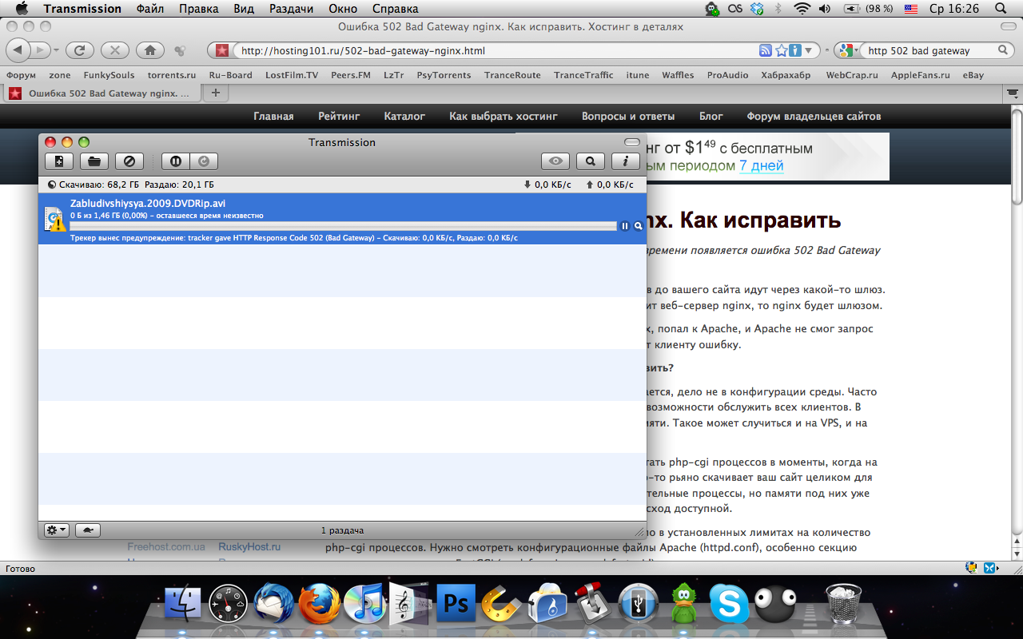Quick Look with the eye toolbar button
Image resolution: width=1023 pixels, height=639 pixels.
pos(555,161)
